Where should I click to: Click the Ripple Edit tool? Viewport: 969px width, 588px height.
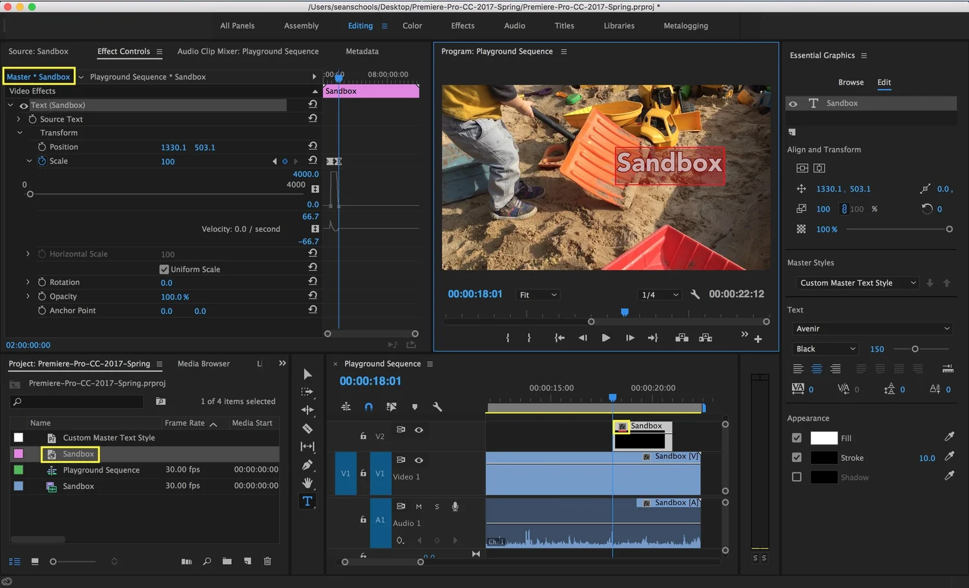pyautogui.click(x=307, y=410)
